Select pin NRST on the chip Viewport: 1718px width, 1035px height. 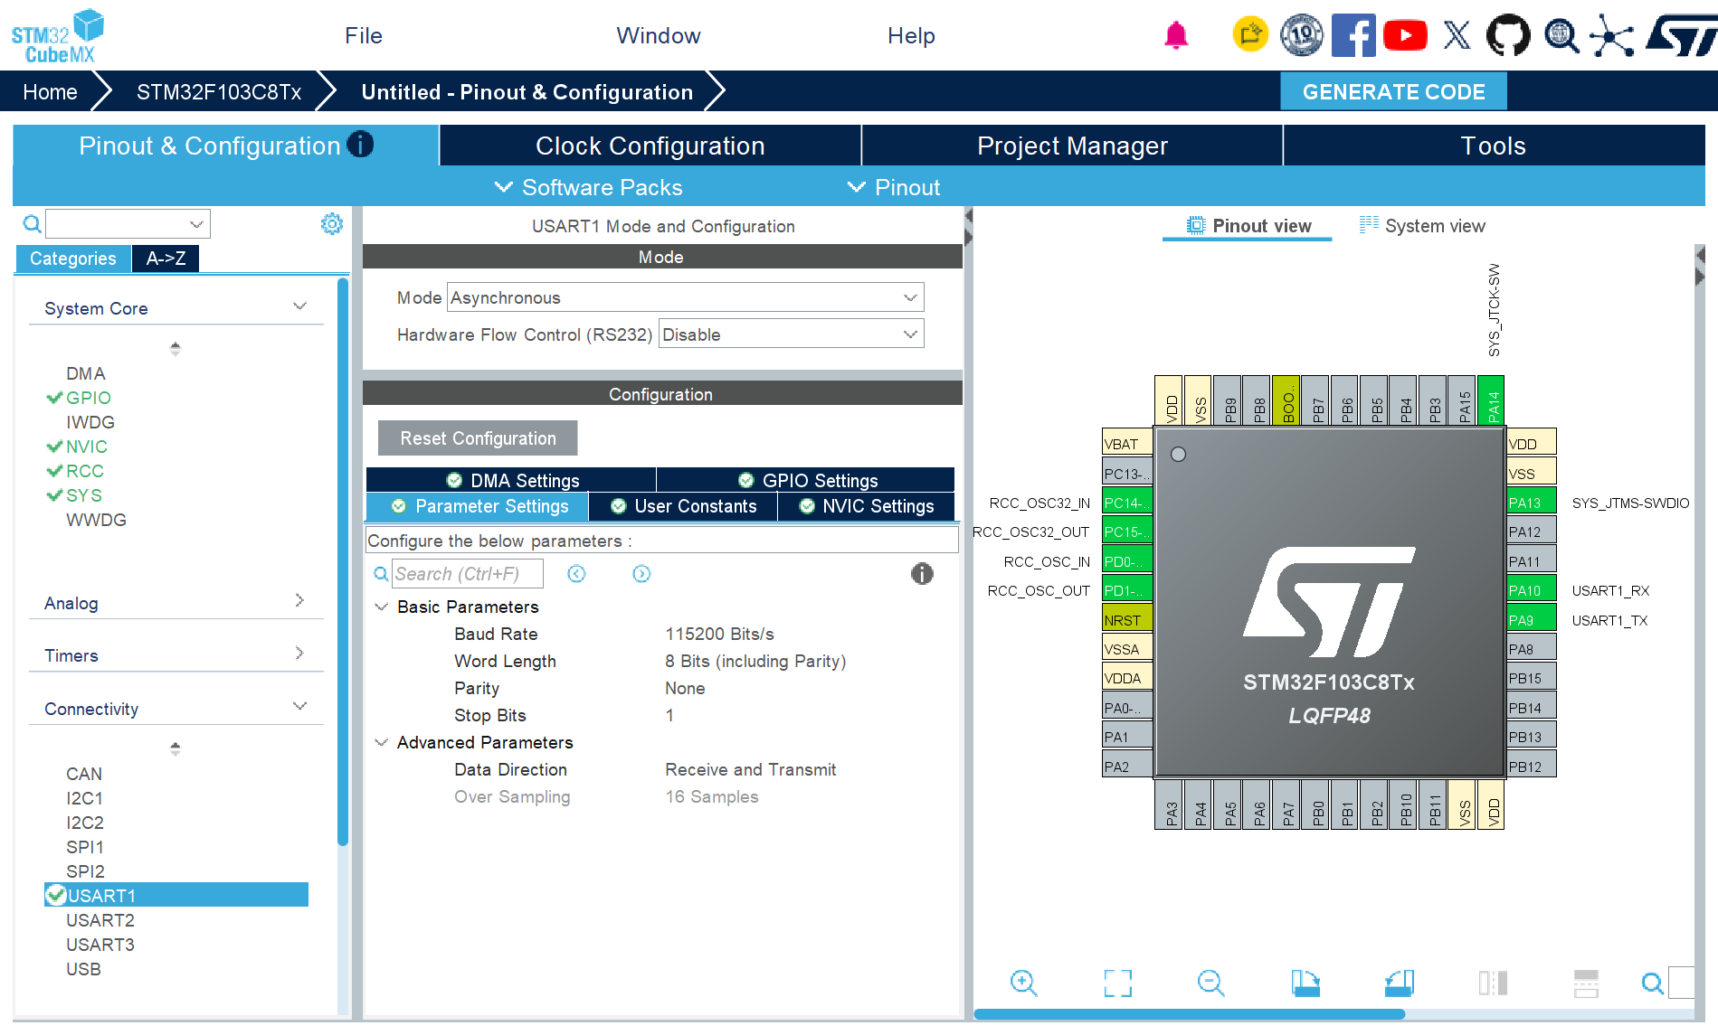tap(1127, 619)
